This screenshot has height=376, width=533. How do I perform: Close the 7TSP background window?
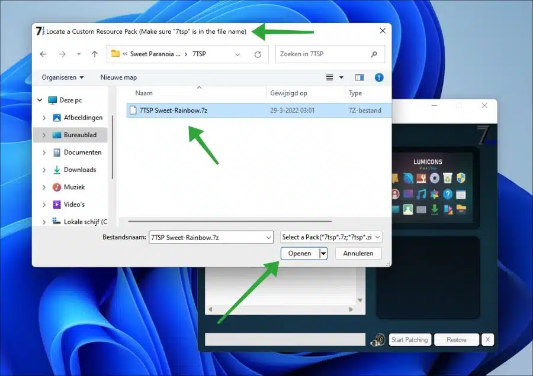click(x=484, y=106)
